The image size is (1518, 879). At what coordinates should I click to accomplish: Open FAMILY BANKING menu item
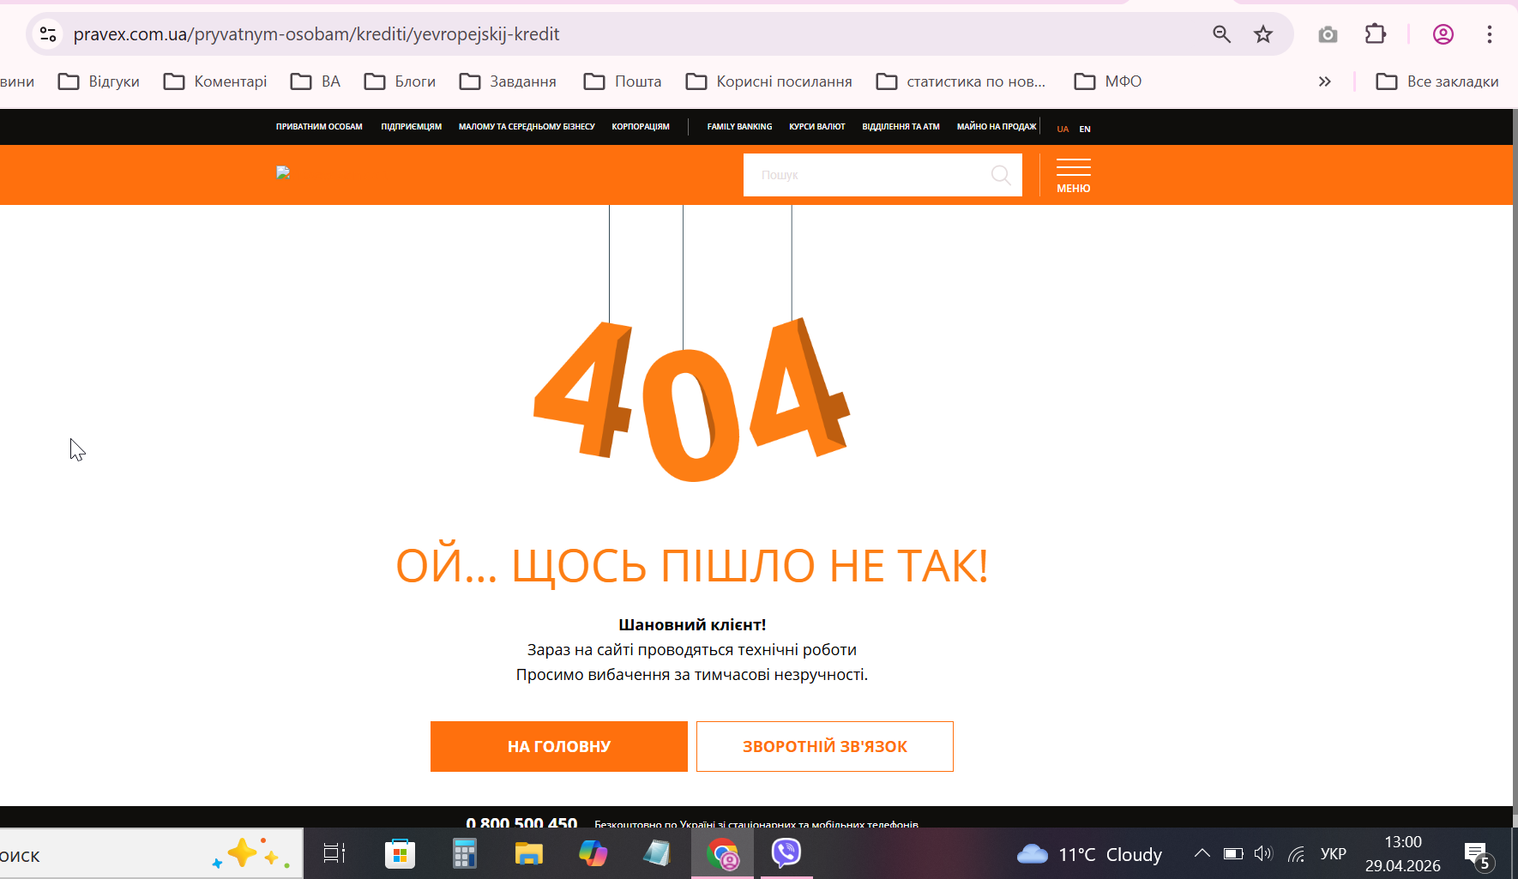click(x=739, y=127)
